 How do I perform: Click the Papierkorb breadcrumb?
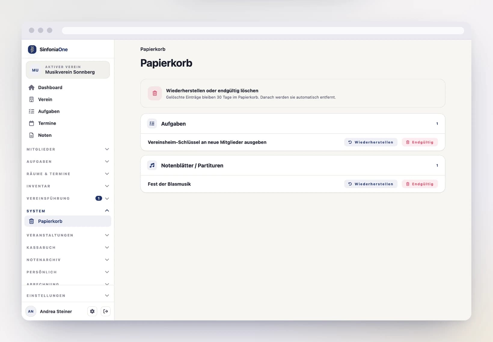tap(153, 49)
